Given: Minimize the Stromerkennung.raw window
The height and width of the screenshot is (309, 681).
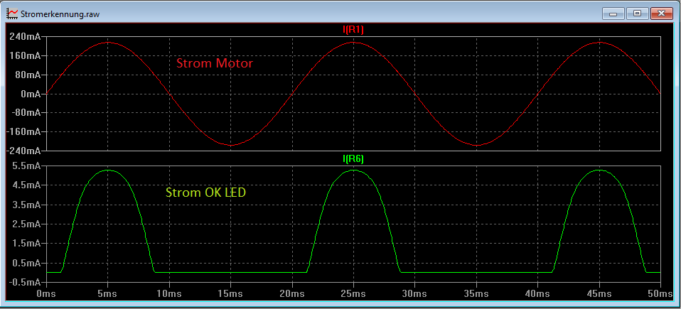Looking at the screenshot, I should point(613,13).
